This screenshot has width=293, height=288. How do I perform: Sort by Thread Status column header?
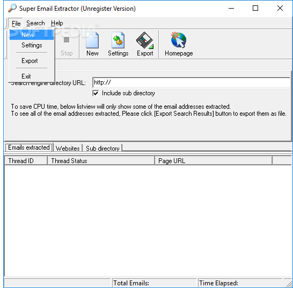101,161
